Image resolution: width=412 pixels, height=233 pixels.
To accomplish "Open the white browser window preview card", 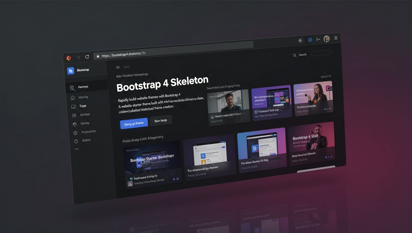I will tap(209, 157).
